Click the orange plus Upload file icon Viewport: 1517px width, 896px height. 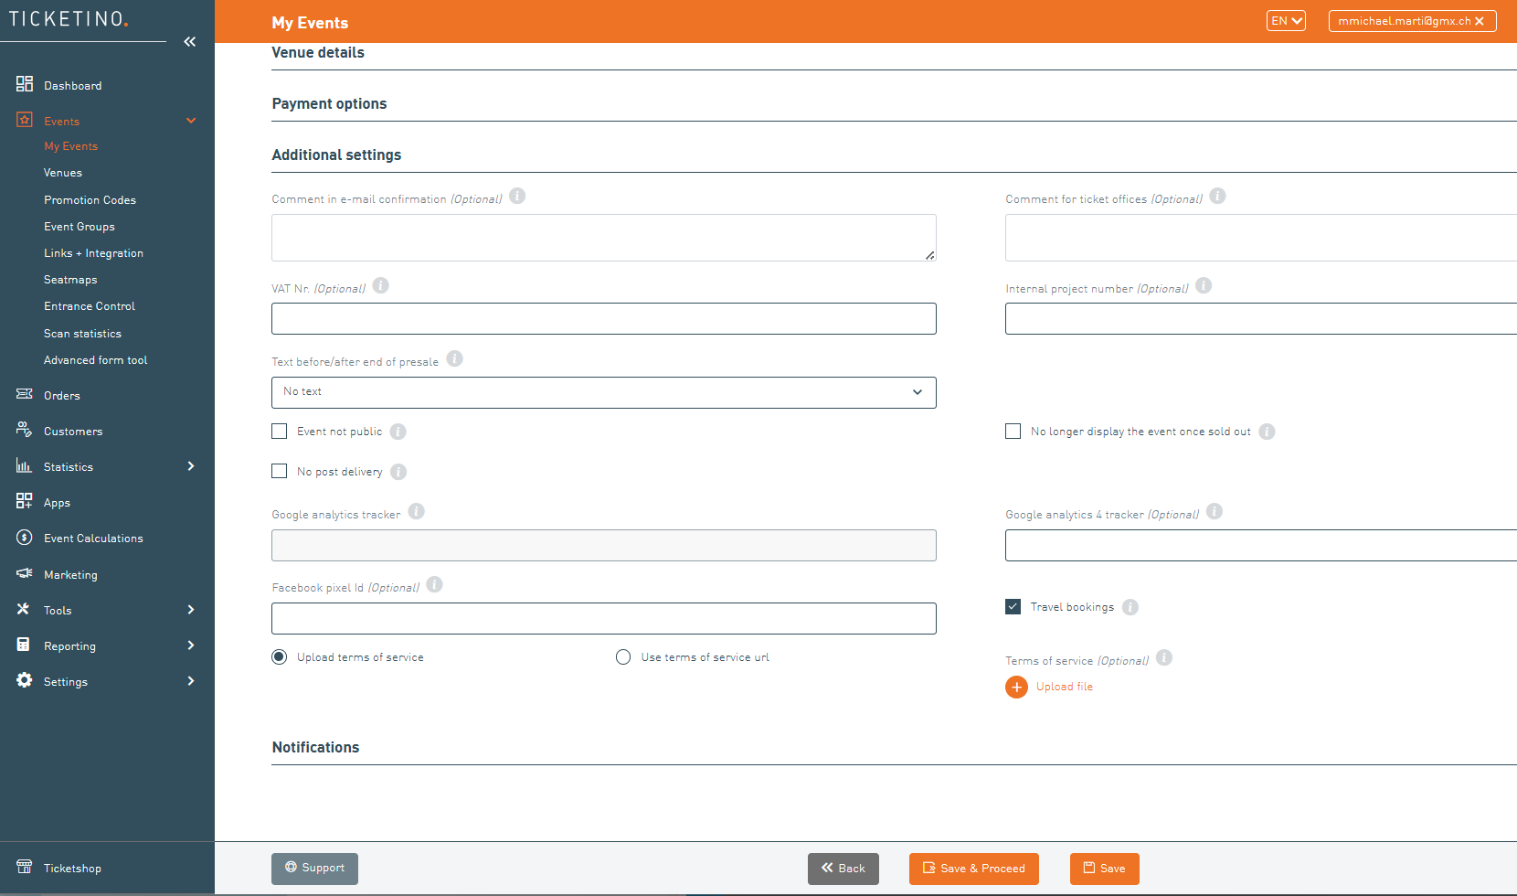pos(1016,687)
